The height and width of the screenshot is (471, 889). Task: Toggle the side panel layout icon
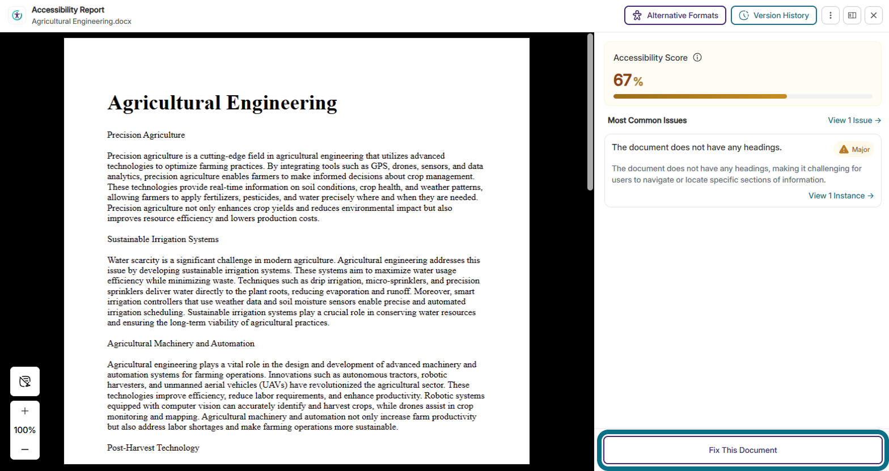pyautogui.click(x=852, y=15)
